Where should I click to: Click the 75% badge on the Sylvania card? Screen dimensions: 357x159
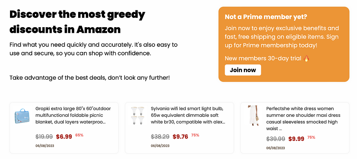(195, 135)
